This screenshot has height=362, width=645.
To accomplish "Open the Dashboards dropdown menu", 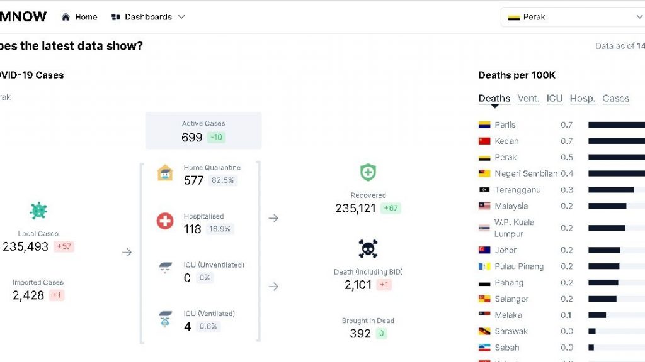I will 148,17.
